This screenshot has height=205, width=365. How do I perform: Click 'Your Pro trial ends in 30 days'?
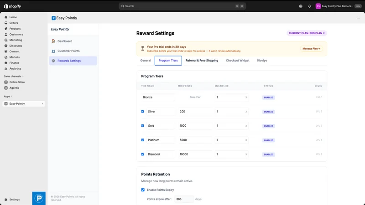167,47
